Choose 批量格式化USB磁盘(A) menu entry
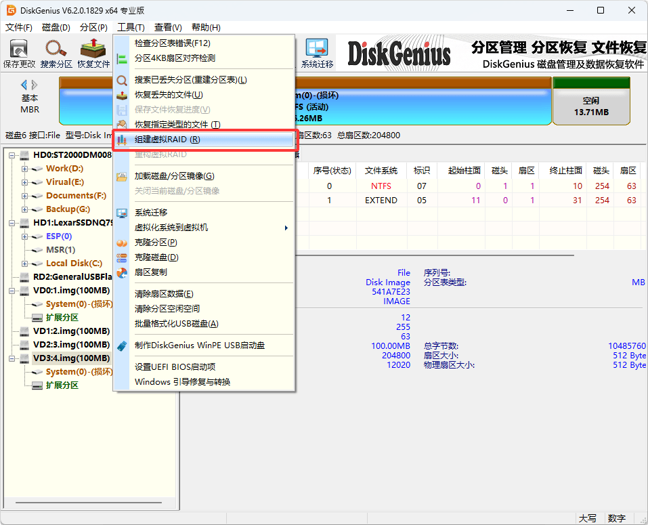 tap(204, 324)
